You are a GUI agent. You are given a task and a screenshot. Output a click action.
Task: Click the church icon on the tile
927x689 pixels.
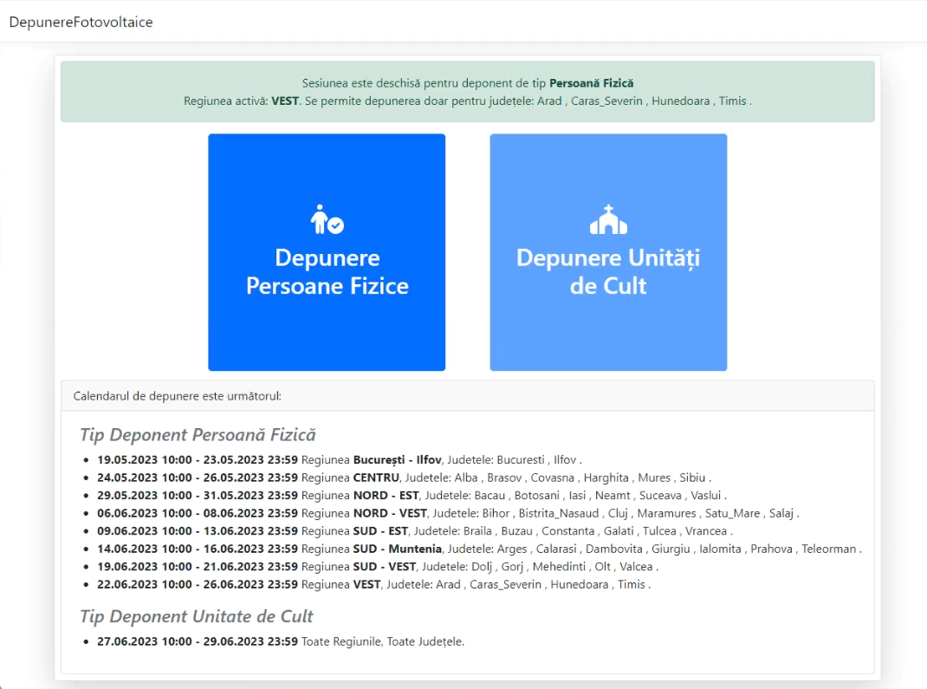click(x=608, y=220)
